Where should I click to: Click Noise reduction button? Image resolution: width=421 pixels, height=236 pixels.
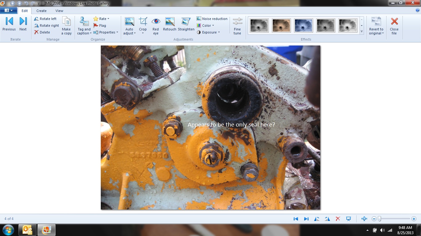click(x=212, y=19)
